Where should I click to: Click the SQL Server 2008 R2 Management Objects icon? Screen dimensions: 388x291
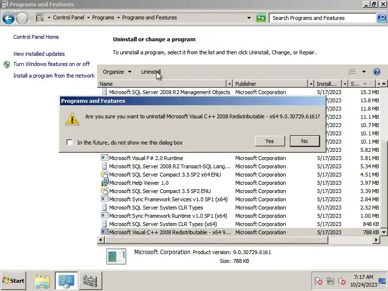pos(104,92)
